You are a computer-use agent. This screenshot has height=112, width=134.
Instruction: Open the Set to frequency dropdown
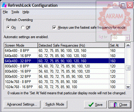point(127,38)
